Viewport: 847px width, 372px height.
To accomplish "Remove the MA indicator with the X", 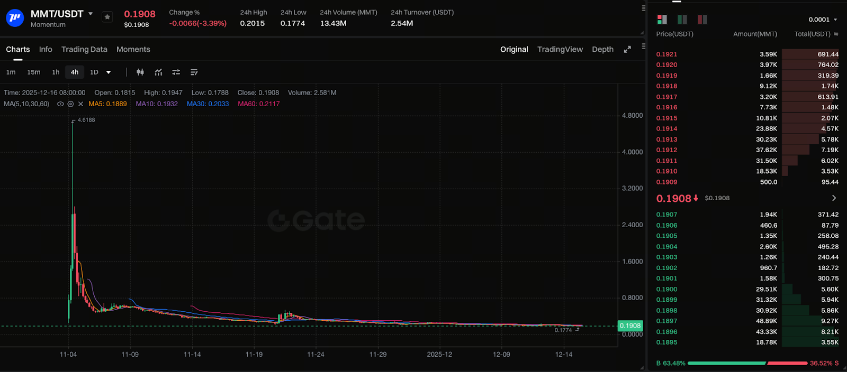I will point(80,104).
